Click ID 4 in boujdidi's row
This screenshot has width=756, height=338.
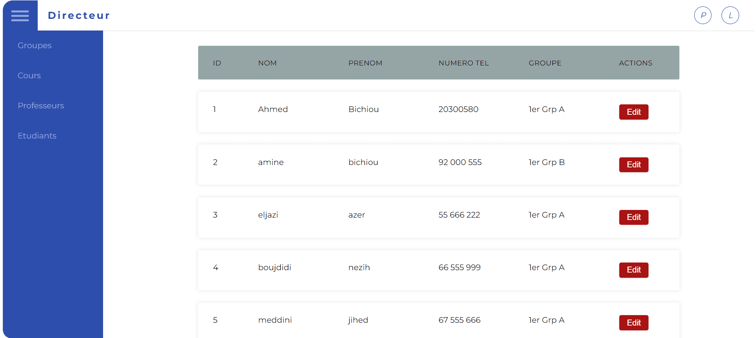[x=216, y=267]
